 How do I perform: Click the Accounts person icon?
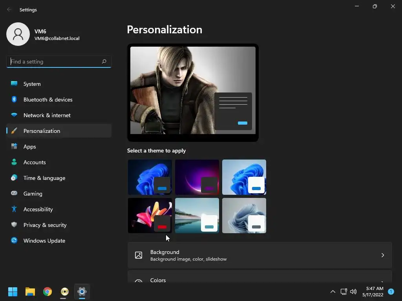[x=14, y=162]
